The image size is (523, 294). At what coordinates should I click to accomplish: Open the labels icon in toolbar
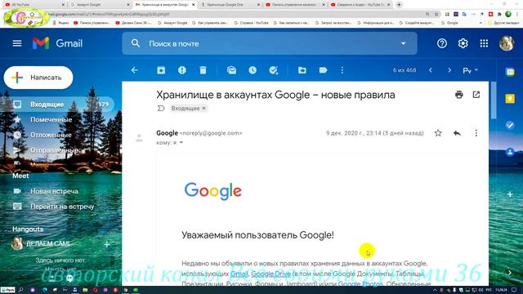pos(323,70)
